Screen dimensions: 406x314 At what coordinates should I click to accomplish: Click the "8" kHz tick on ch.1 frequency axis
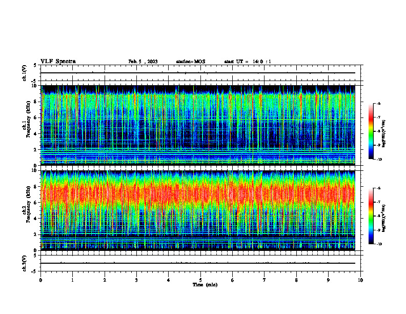(x=35, y=102)
